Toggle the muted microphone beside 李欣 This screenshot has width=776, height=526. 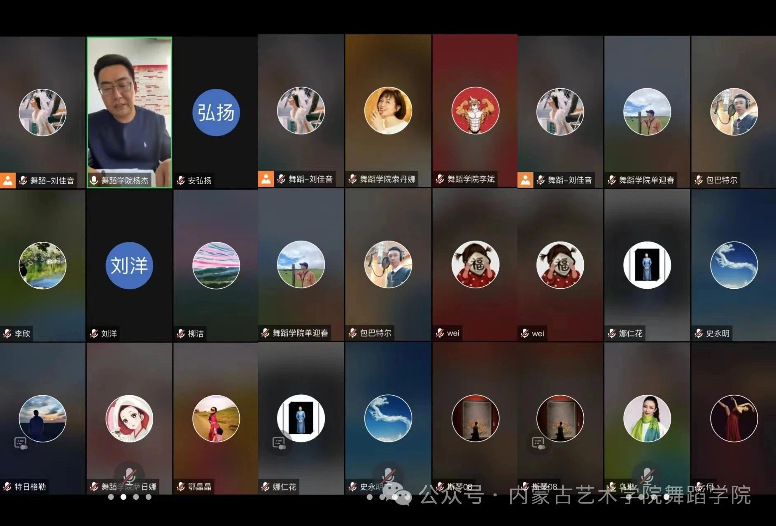tap(7, 334)
